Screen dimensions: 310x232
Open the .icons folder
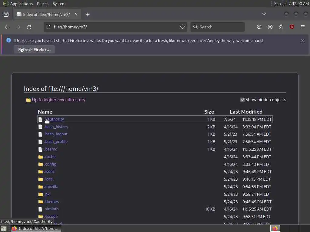coord(49,172)
